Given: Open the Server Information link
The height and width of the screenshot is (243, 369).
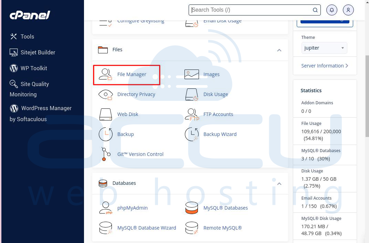Looking at the screenshot, I should pyautogui.click(x=323, y=66).
